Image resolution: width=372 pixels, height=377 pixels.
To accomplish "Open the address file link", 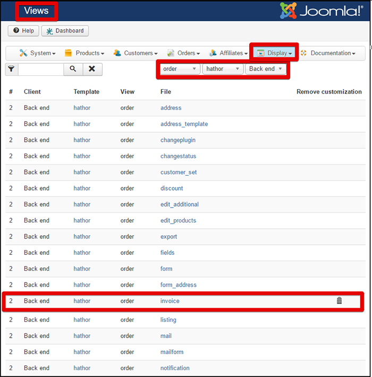I will point(171,108).
